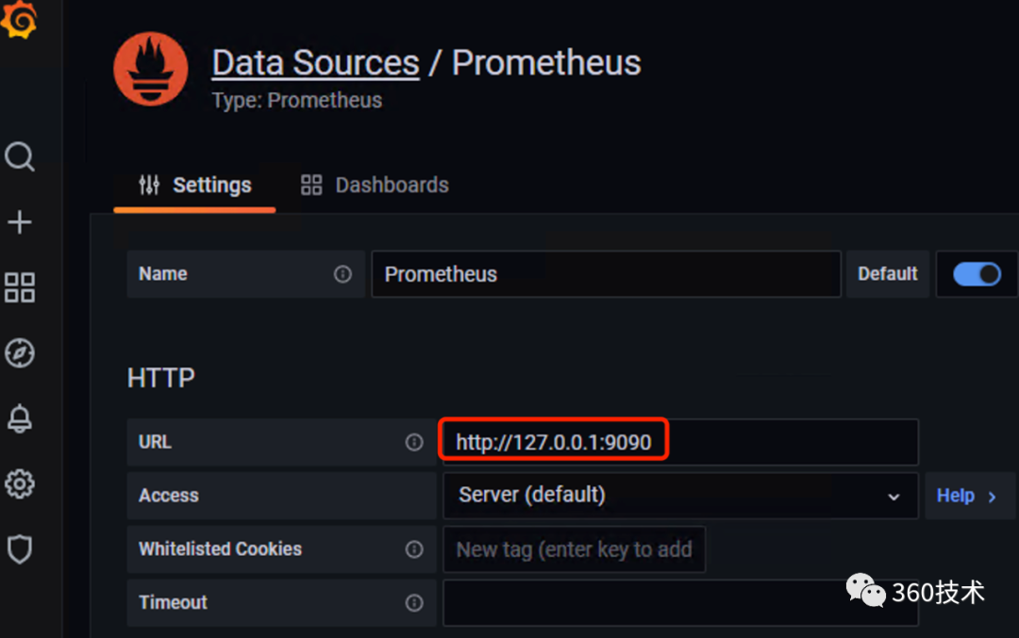Open the Configuration gear icon
The width and height of the screenshot is (1019, 638).
[x=19, y=483]
